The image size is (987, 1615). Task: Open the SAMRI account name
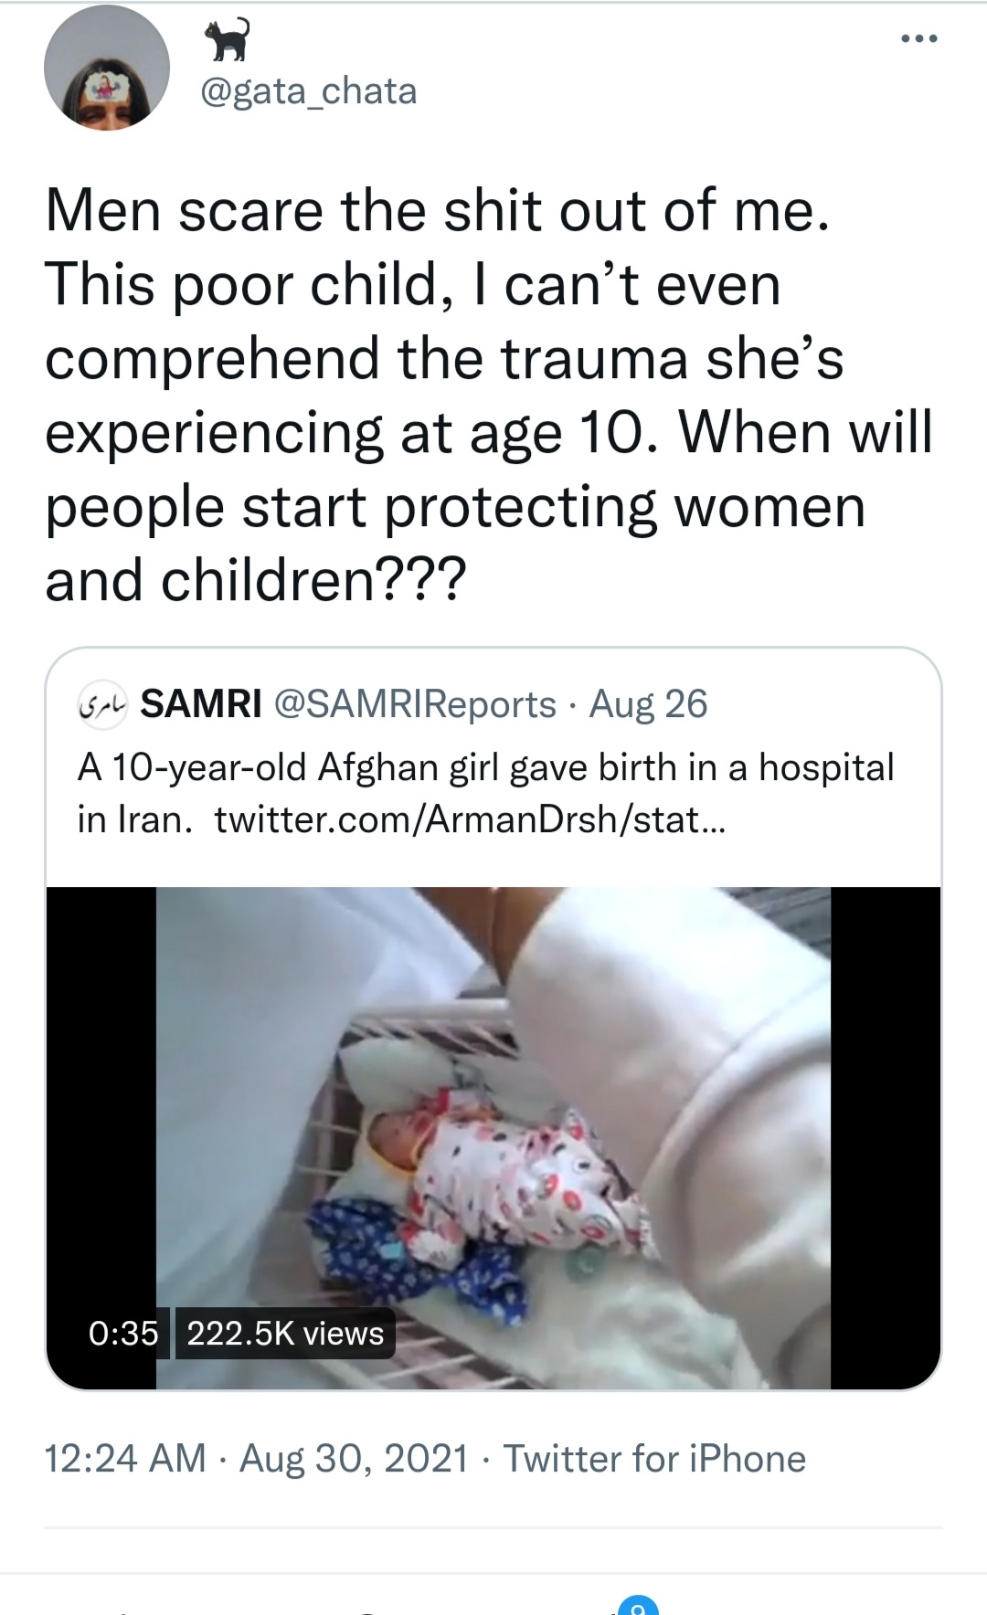click(x=201, y=704)
